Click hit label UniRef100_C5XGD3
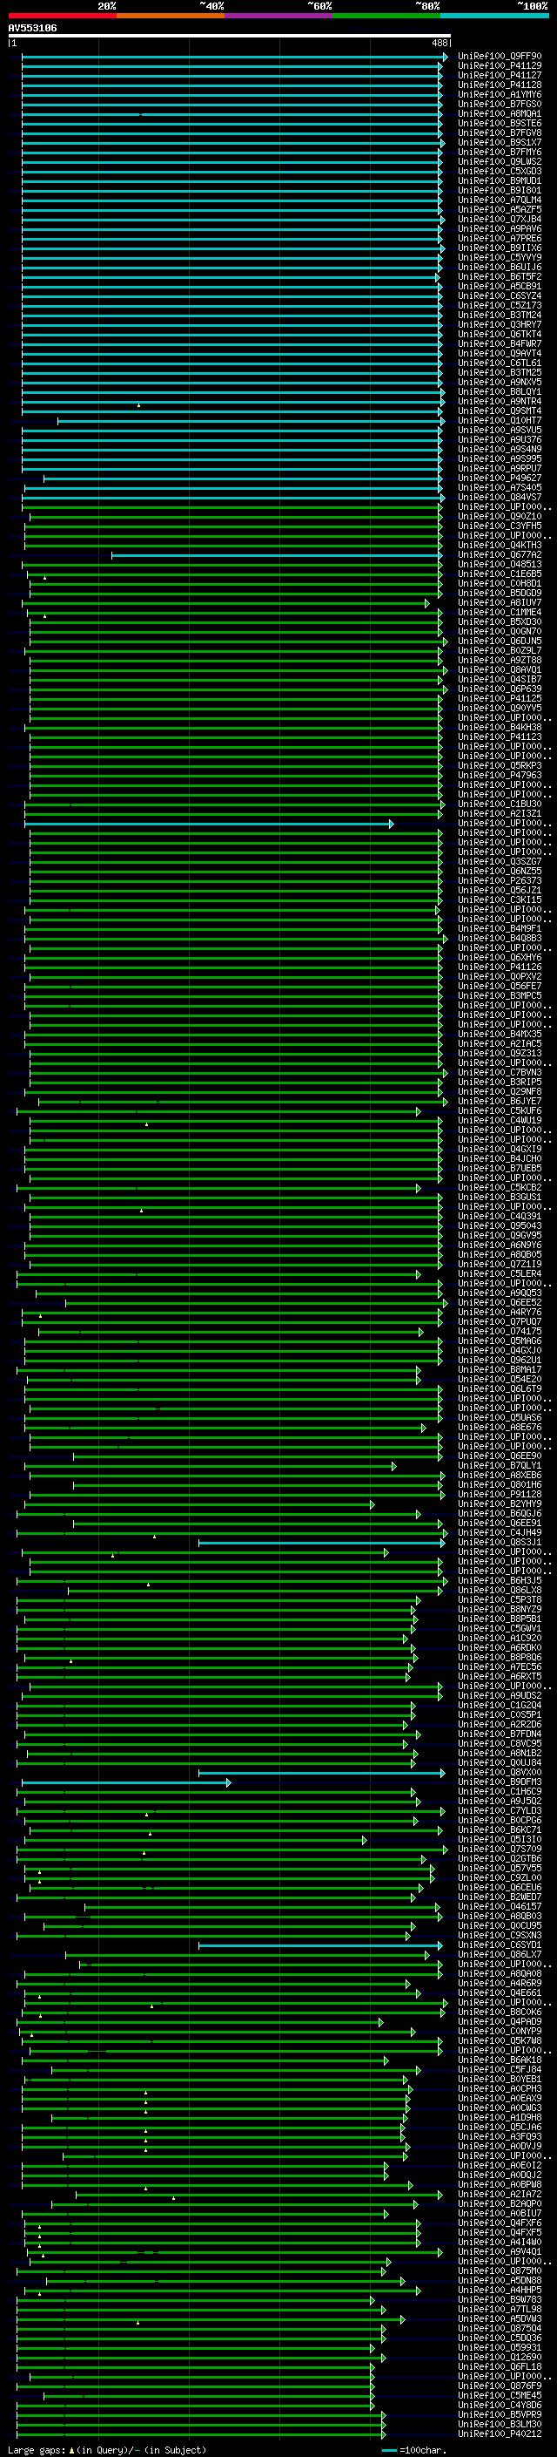This screenshot has width=557, height=2457. (x=500, y=172)
